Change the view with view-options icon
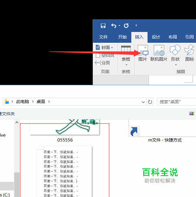 (x=192, y=114)
